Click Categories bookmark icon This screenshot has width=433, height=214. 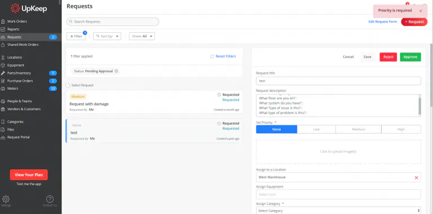point(3,121)
